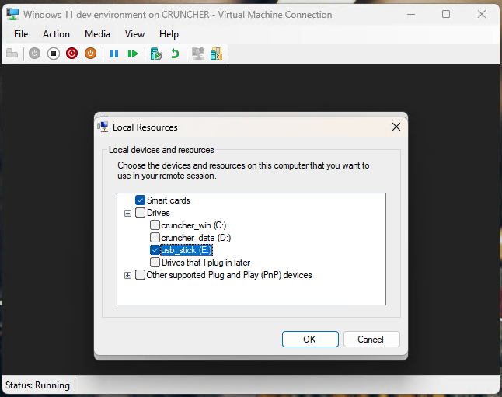Viewport: 502px width, 397px height.
Task: Click the Ctrl+Alt+Delete toolbar icon
Action: (x=12, y=54)
